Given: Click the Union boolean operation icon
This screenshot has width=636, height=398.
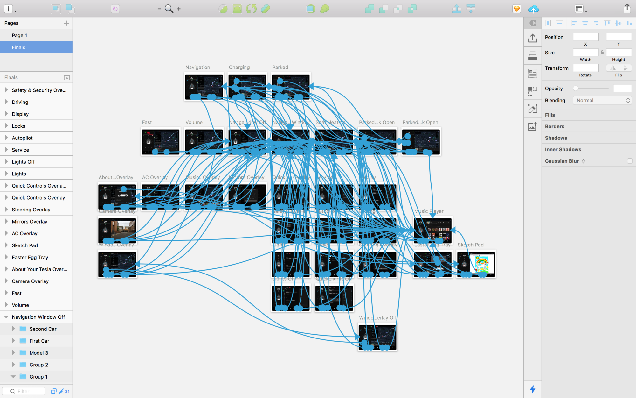Looking at the screenshot, I should coord(370,9).
